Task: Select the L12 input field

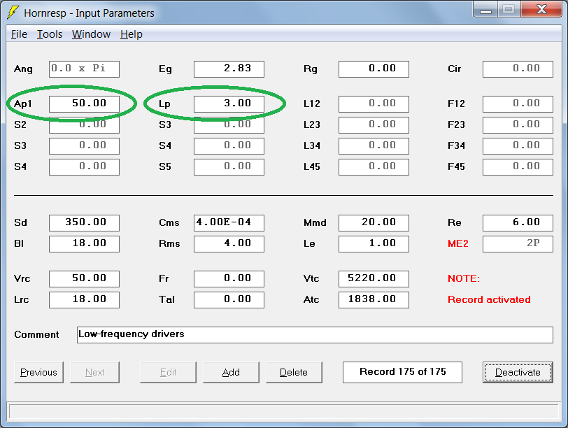Action: click(374, 104)
